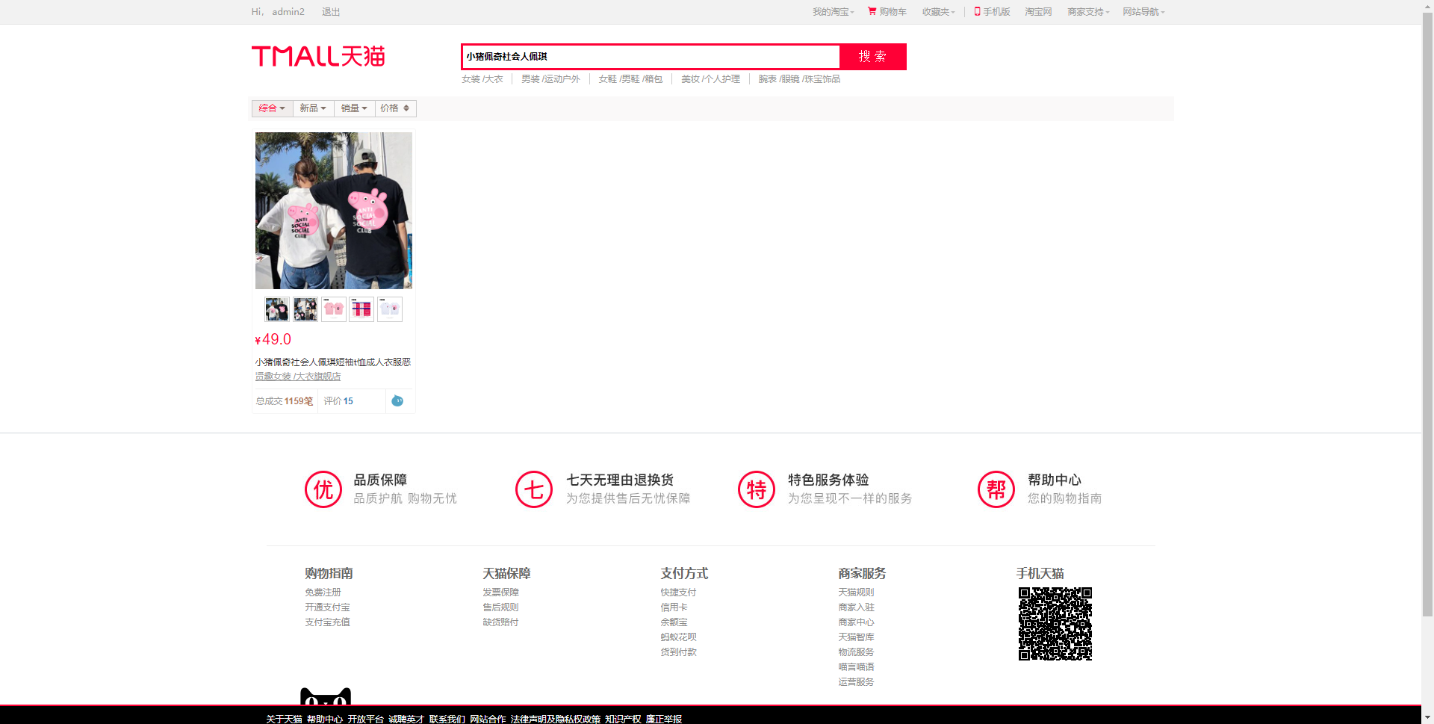
Task: Click the black Tmall cat mascot
Action: (326, 696)
